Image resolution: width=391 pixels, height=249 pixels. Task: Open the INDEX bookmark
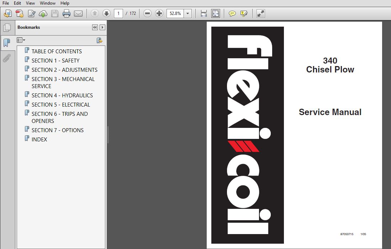point(39,140)
